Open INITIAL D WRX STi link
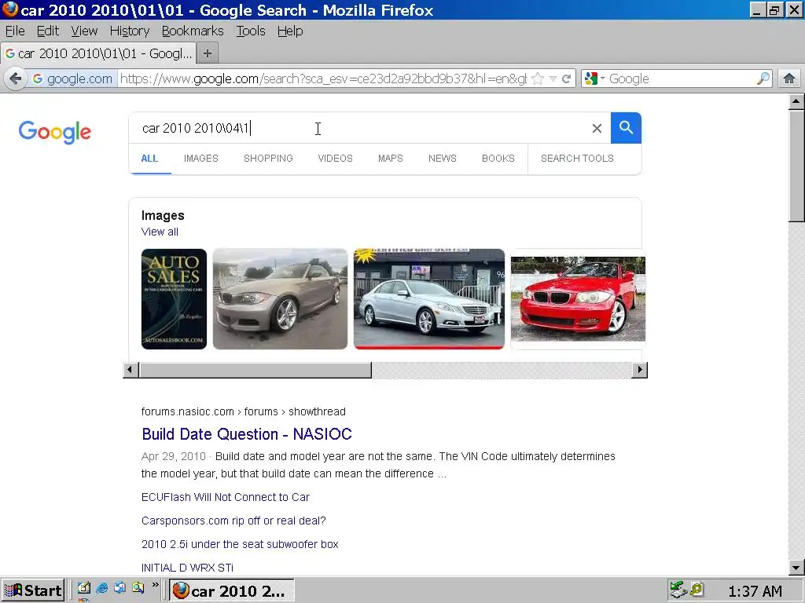 (x=187, y=568)
